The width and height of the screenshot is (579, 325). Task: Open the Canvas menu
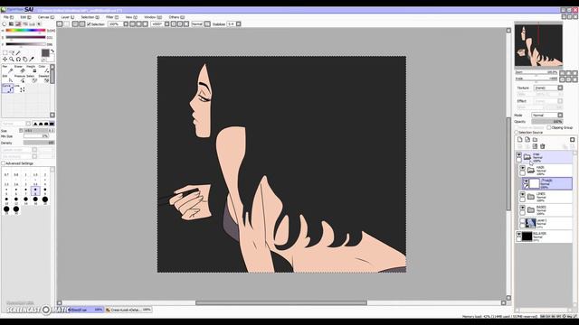pos(46,17)
